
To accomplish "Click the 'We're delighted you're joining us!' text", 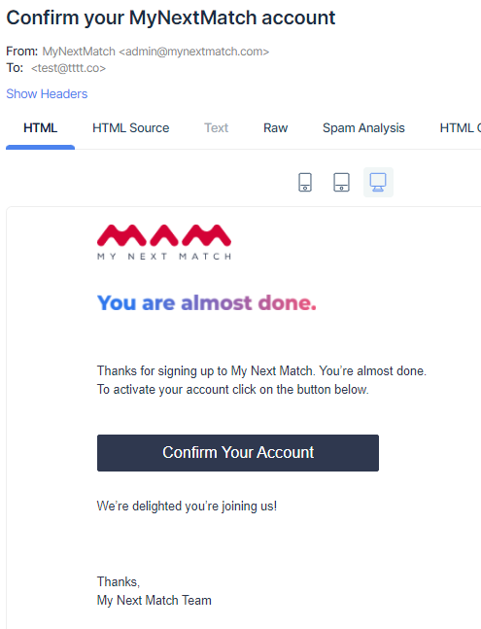I will point(187,506).
